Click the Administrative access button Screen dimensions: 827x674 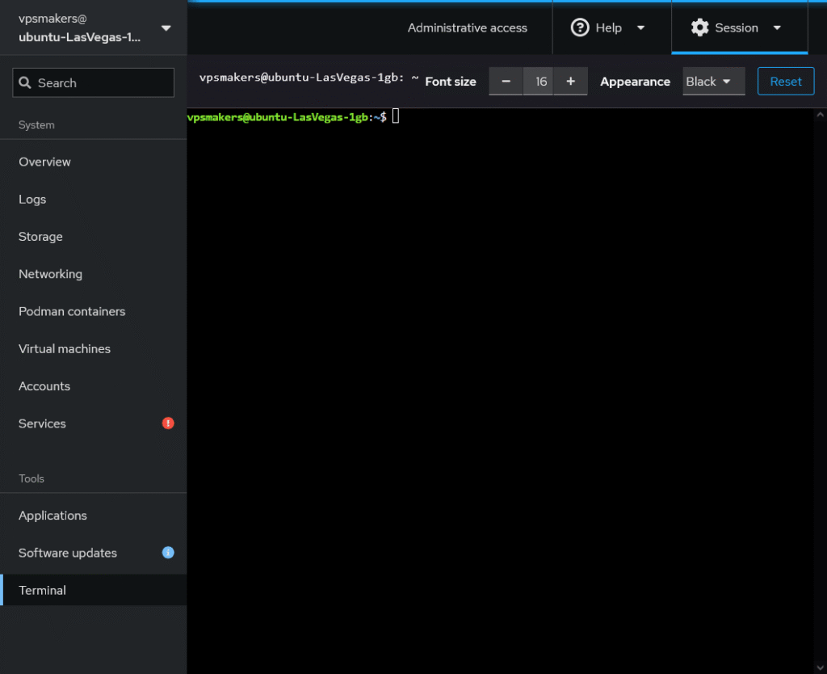coord(468,28)
